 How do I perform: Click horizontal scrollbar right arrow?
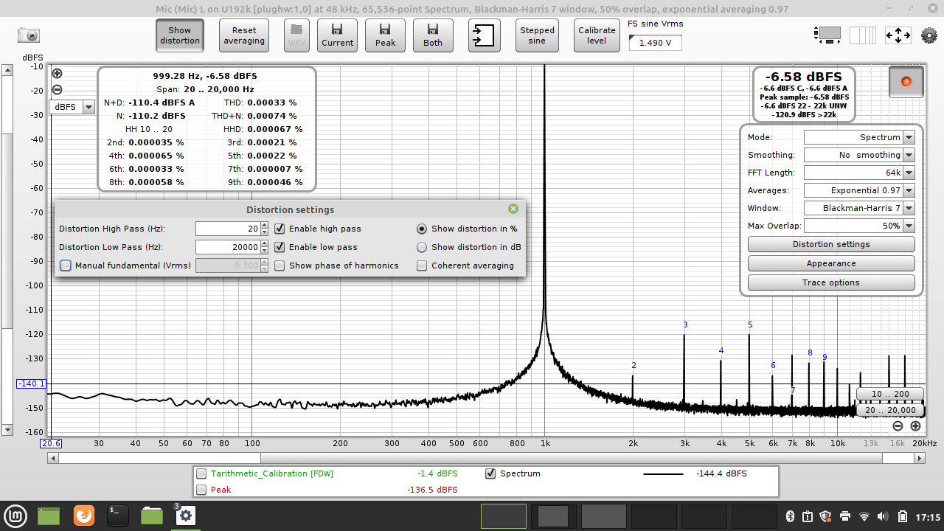point(920,458)
